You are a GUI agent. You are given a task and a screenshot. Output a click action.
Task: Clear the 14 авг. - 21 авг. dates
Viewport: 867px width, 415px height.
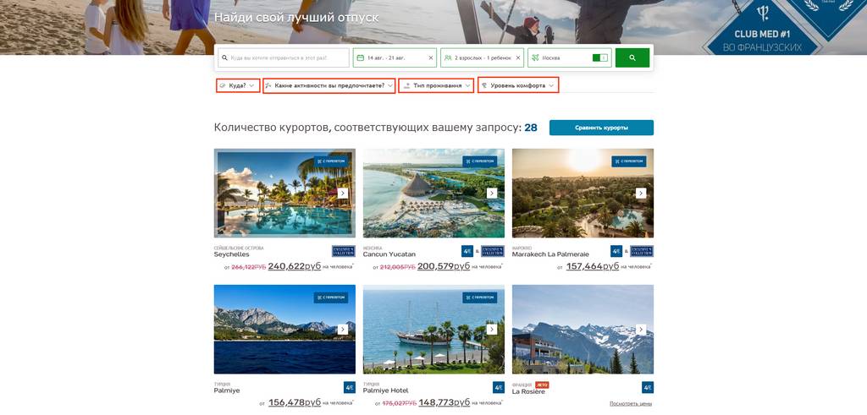[x=431, y=57]
